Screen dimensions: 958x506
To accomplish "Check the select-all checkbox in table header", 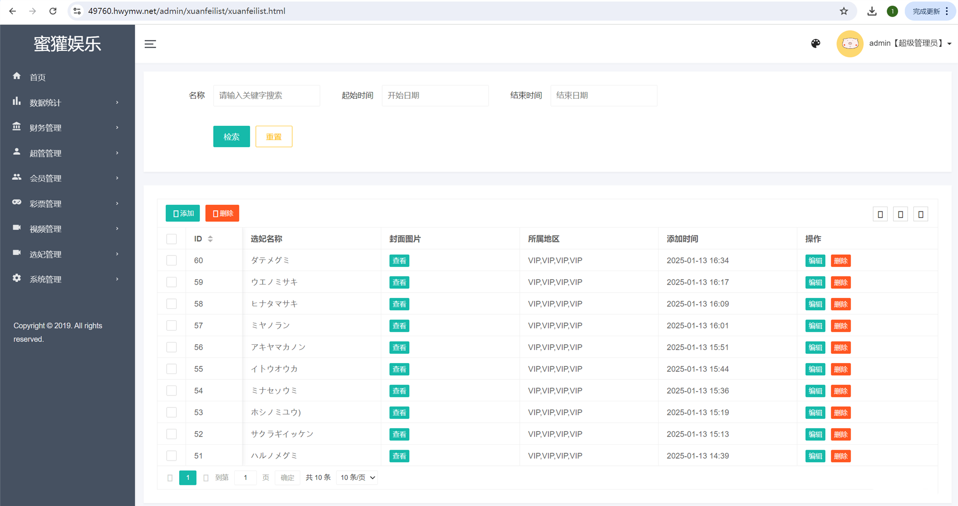I will coord(171,239).
